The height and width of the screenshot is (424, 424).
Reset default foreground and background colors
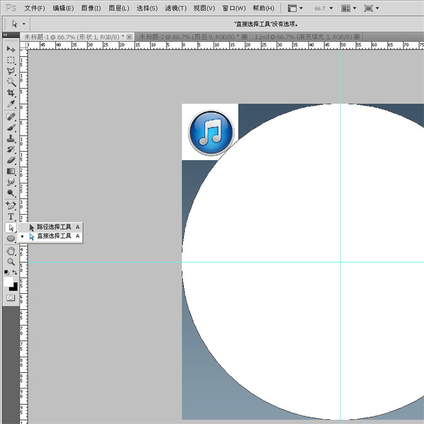coord(6,272)
